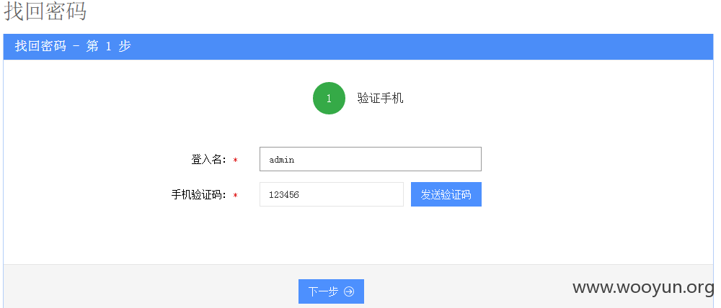
Task: Click the 登入名 input field containing admin
Action: click(370, 159)
